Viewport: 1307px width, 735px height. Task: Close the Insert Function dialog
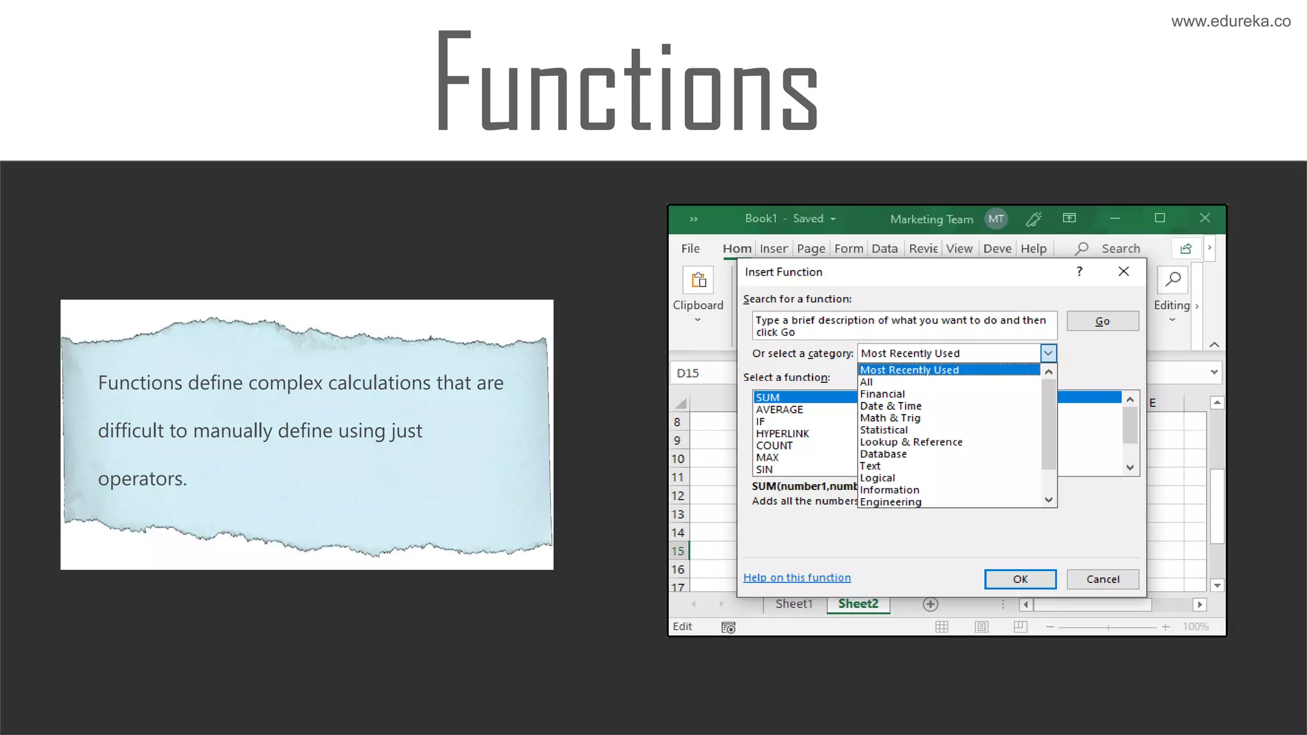(1124, 271)
